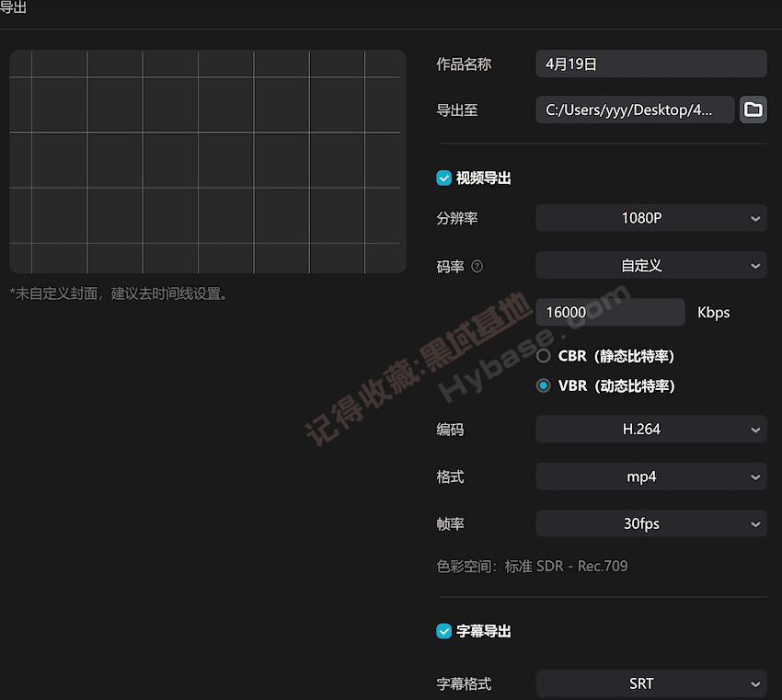Open the 分辨率 1080P dropdown
Viewport: 782px width, 700px height.
pos(651,218)
